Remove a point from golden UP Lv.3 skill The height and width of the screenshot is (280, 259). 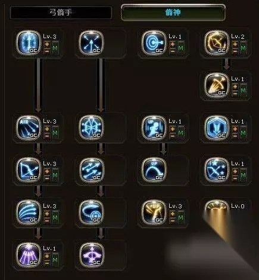tap(173, 221)
